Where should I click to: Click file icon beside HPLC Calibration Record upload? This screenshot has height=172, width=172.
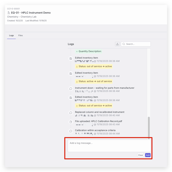(71, 122)
